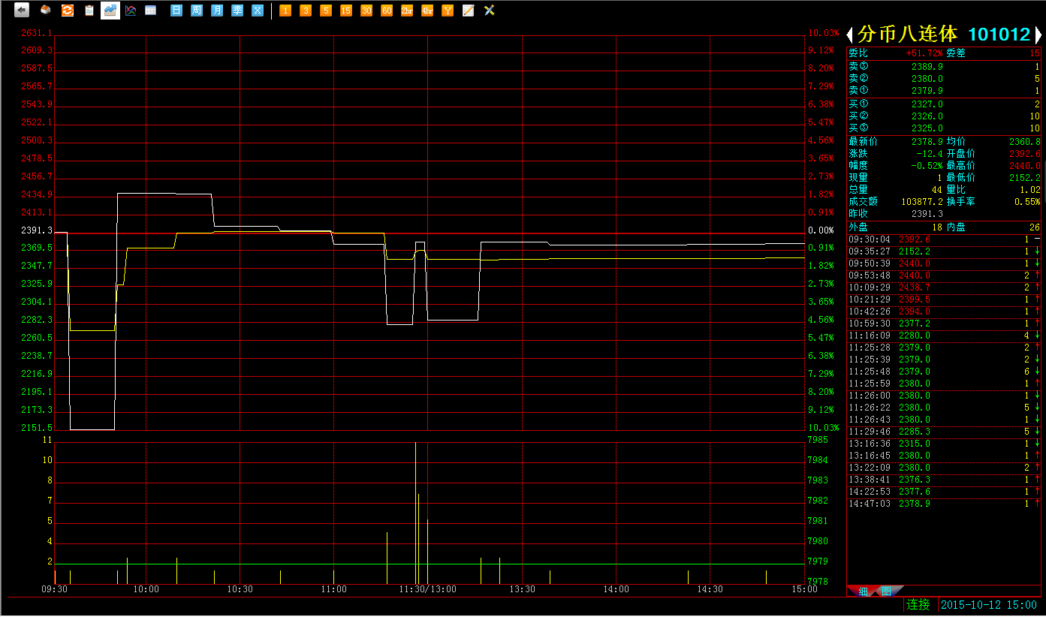Open the multi-line technical chart icon

point(131,11)
